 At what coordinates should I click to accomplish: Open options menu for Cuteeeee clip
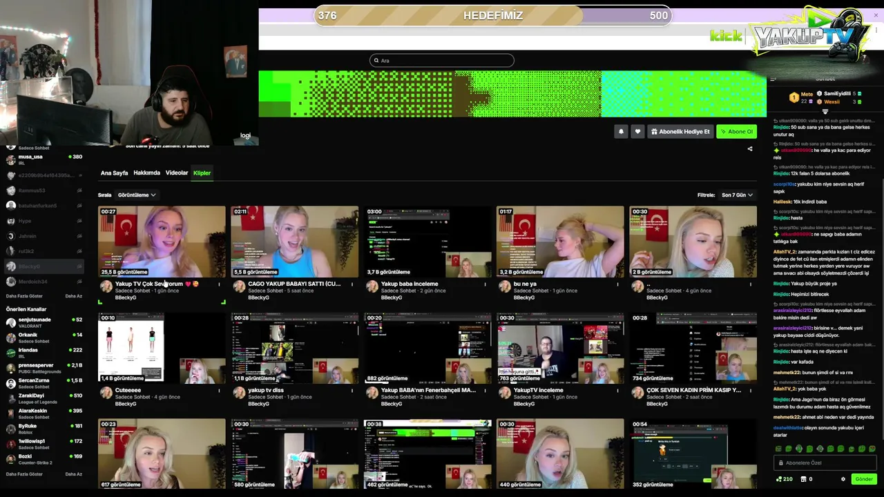(x=219, y=390)
